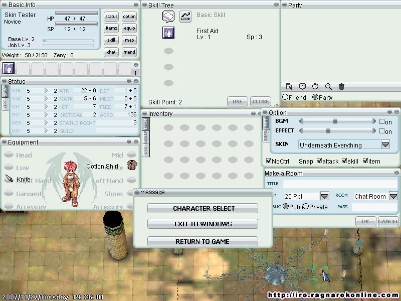This screenshot has height=301, width=401.
Task: Click the Skill Tree resize grip
Action: click(x=276, y=105)
